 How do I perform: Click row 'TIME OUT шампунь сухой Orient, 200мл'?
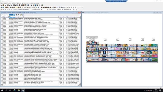[x=41, y=78]
